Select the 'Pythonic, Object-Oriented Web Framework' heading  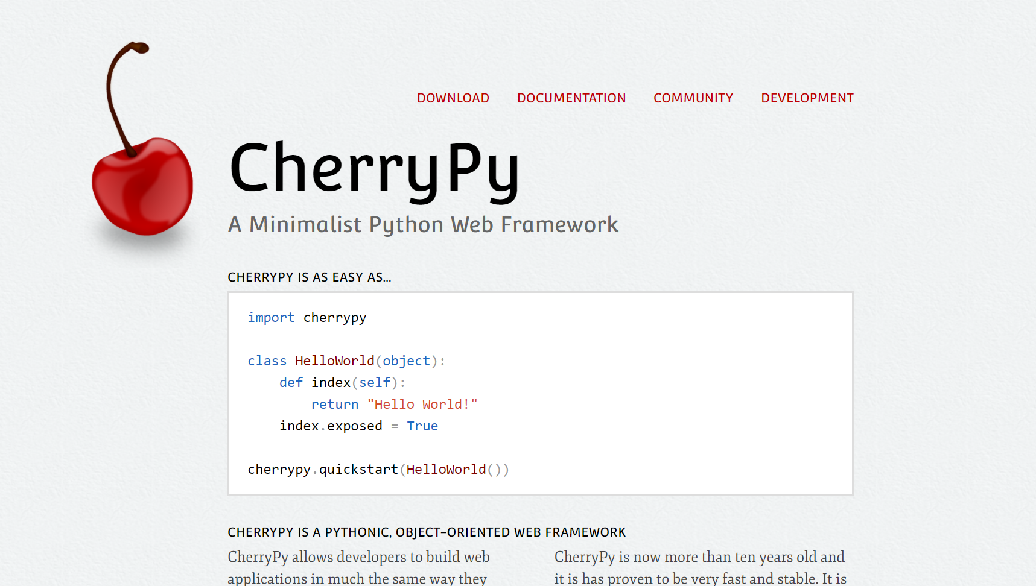pyautogui.click(x=427, y=532)
